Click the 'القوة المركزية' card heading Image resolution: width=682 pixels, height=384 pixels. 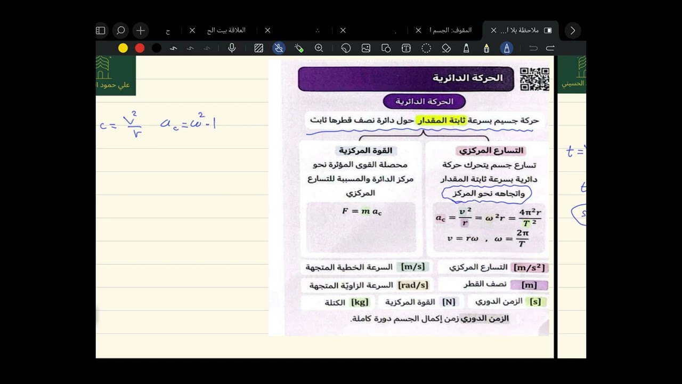366,150
